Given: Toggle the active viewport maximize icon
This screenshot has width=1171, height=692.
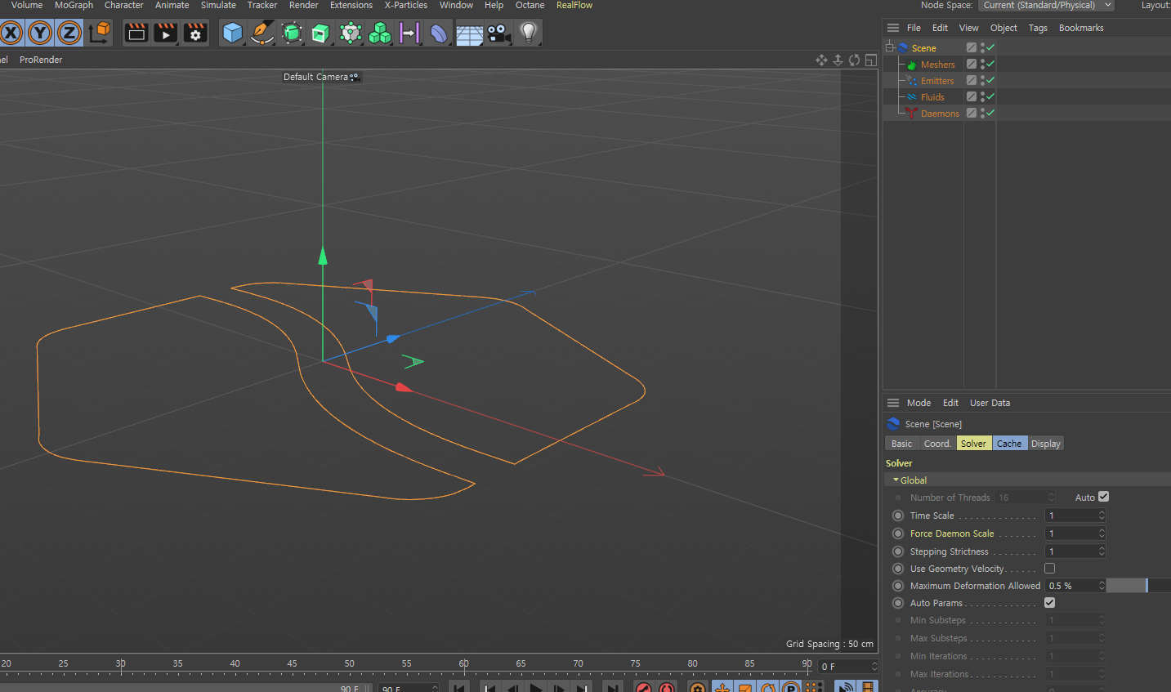Looking at the screenshot, I should [870, 60].
